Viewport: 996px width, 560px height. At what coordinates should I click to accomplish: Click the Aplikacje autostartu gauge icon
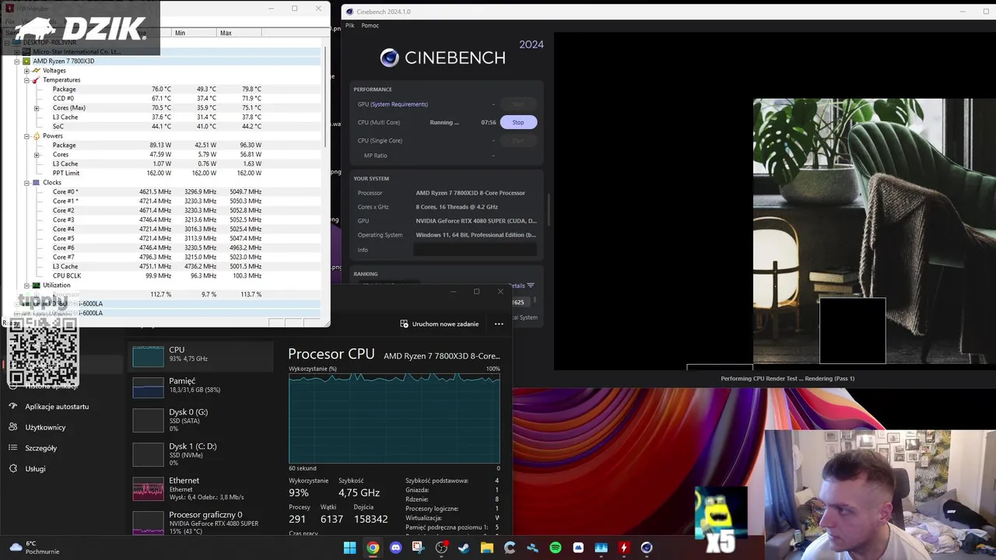point(13,406)
